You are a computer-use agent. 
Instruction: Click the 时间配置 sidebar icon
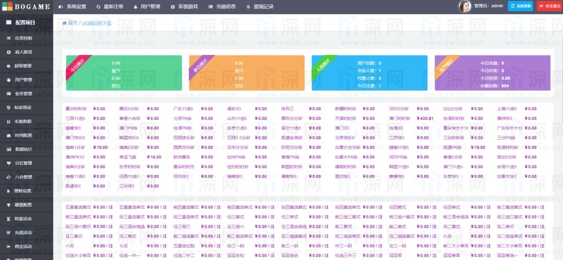click(8, 135)
